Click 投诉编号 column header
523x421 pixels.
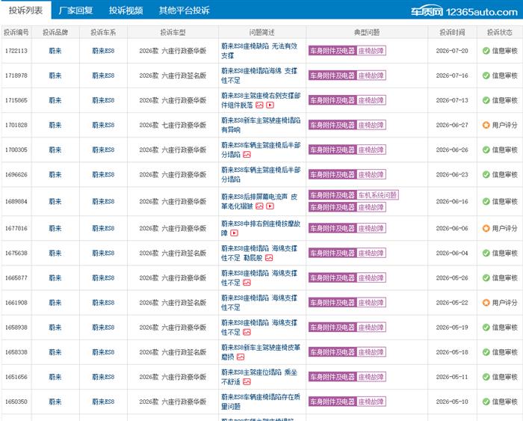pos(16,32)
